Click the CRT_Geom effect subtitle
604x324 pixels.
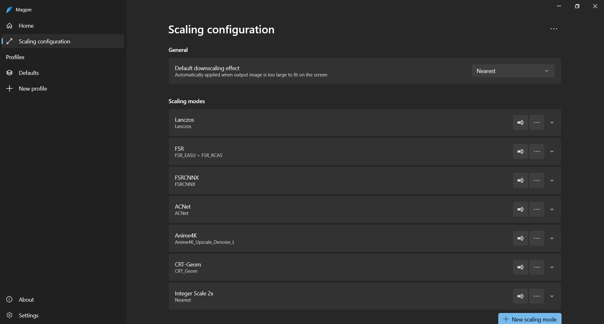[x=186, y=271]
